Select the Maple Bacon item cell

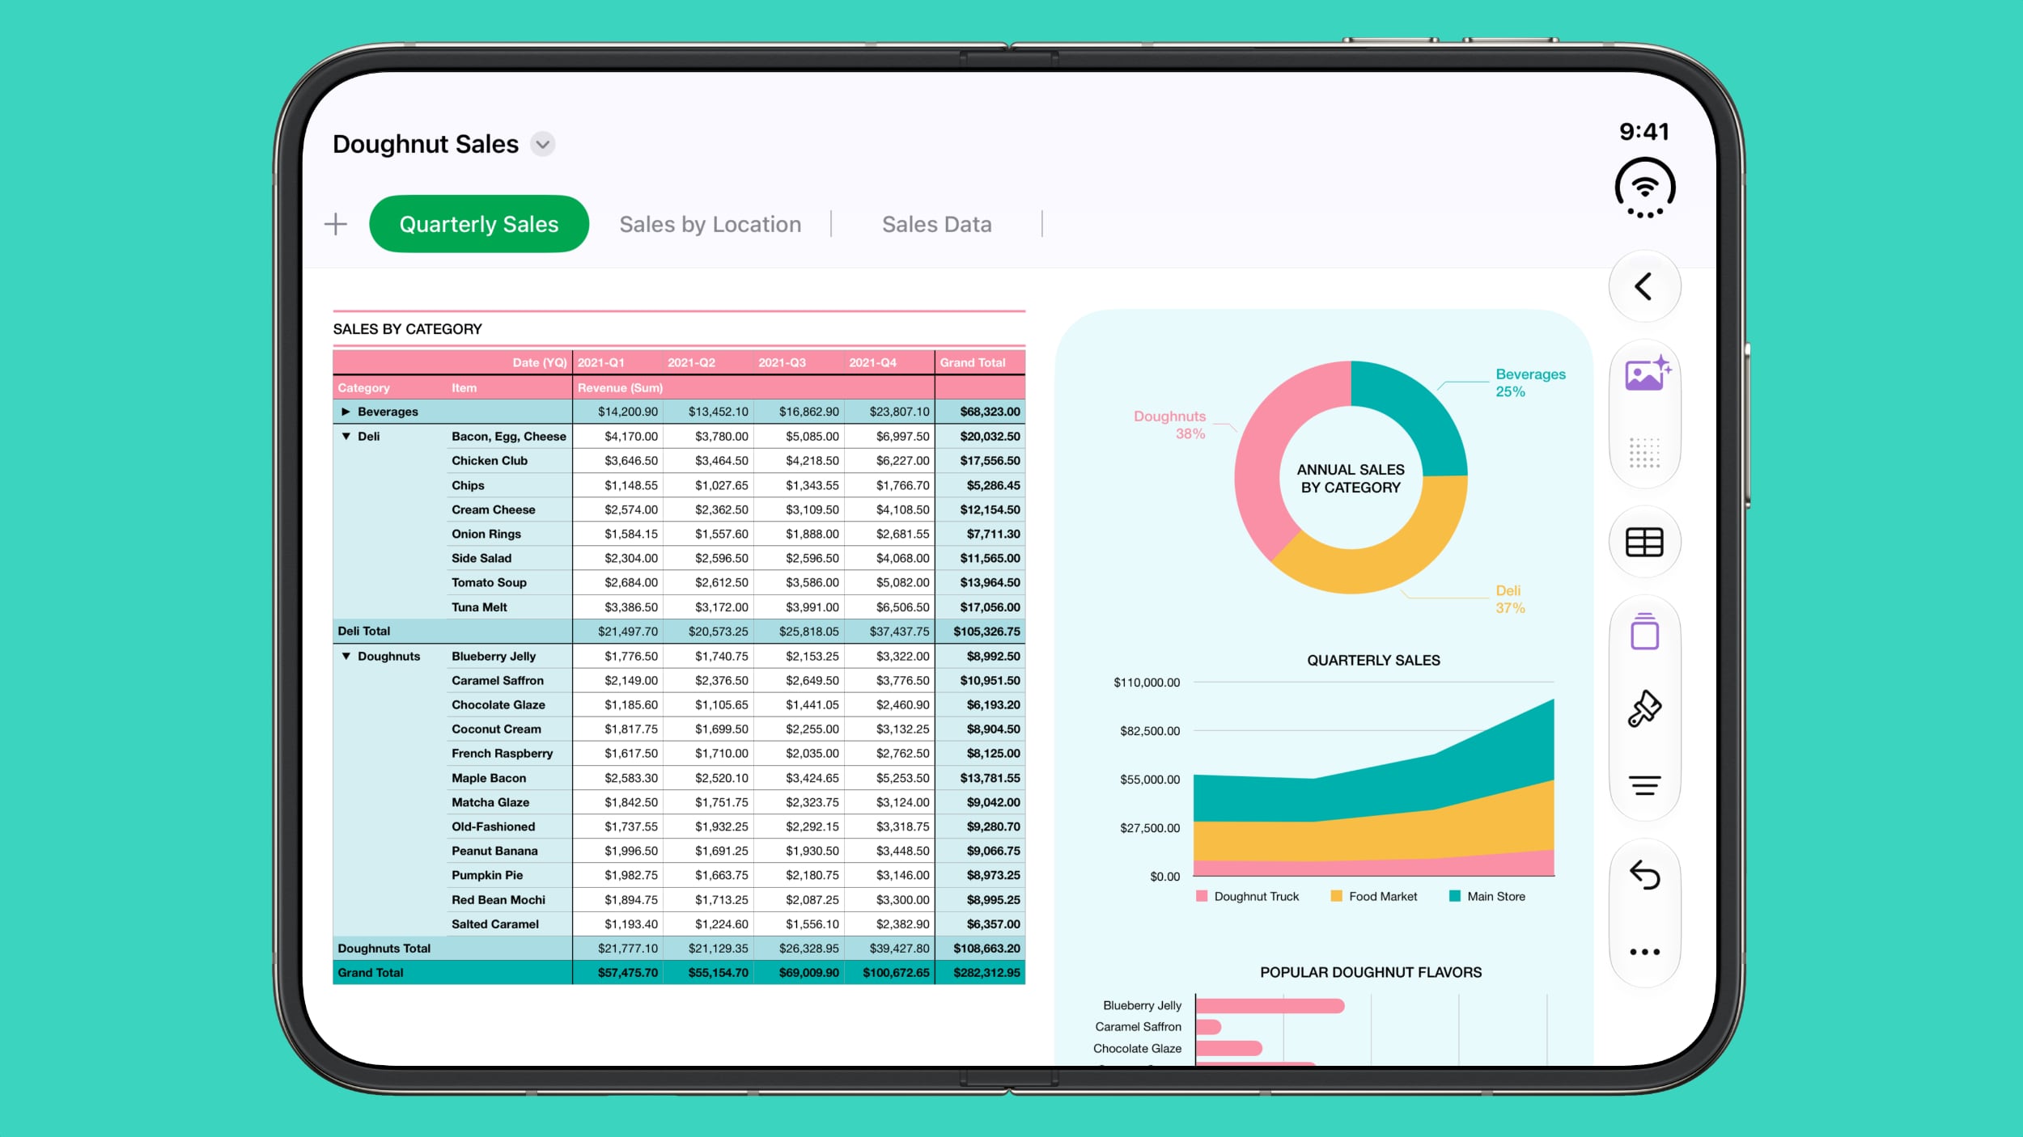[x=511, y=778]
